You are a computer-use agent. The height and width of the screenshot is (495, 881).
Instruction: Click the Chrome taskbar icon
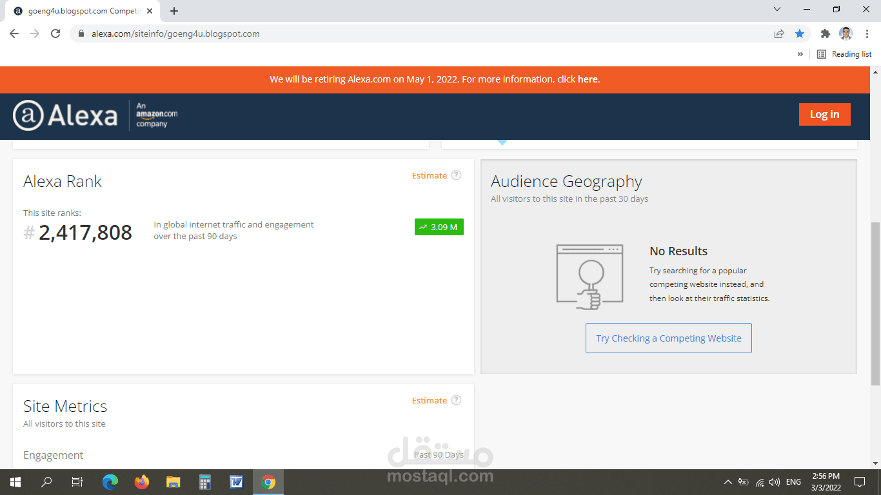pos(268,482)
